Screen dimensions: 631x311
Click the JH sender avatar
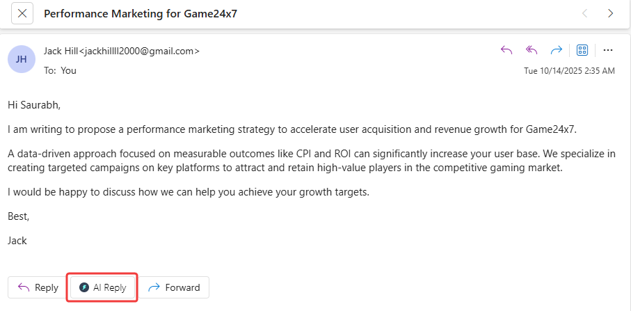click(x=22, y=59)
